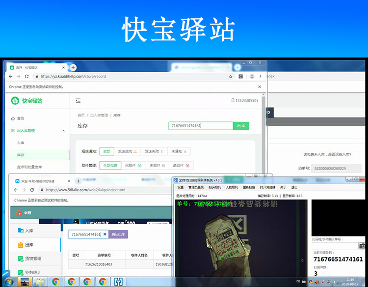Go back in the 来取 browser window
Image resolution: width=368 pixels, height=287 pixels.
click(x=16, y=190)
